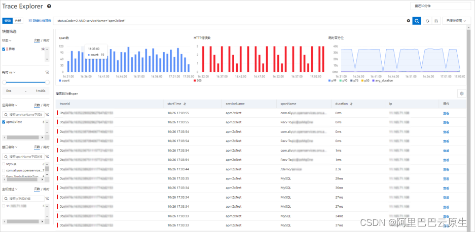This screenshot has height=232, width=475.
Task: Click the blue search magnifier button
Action: (417, 21)
